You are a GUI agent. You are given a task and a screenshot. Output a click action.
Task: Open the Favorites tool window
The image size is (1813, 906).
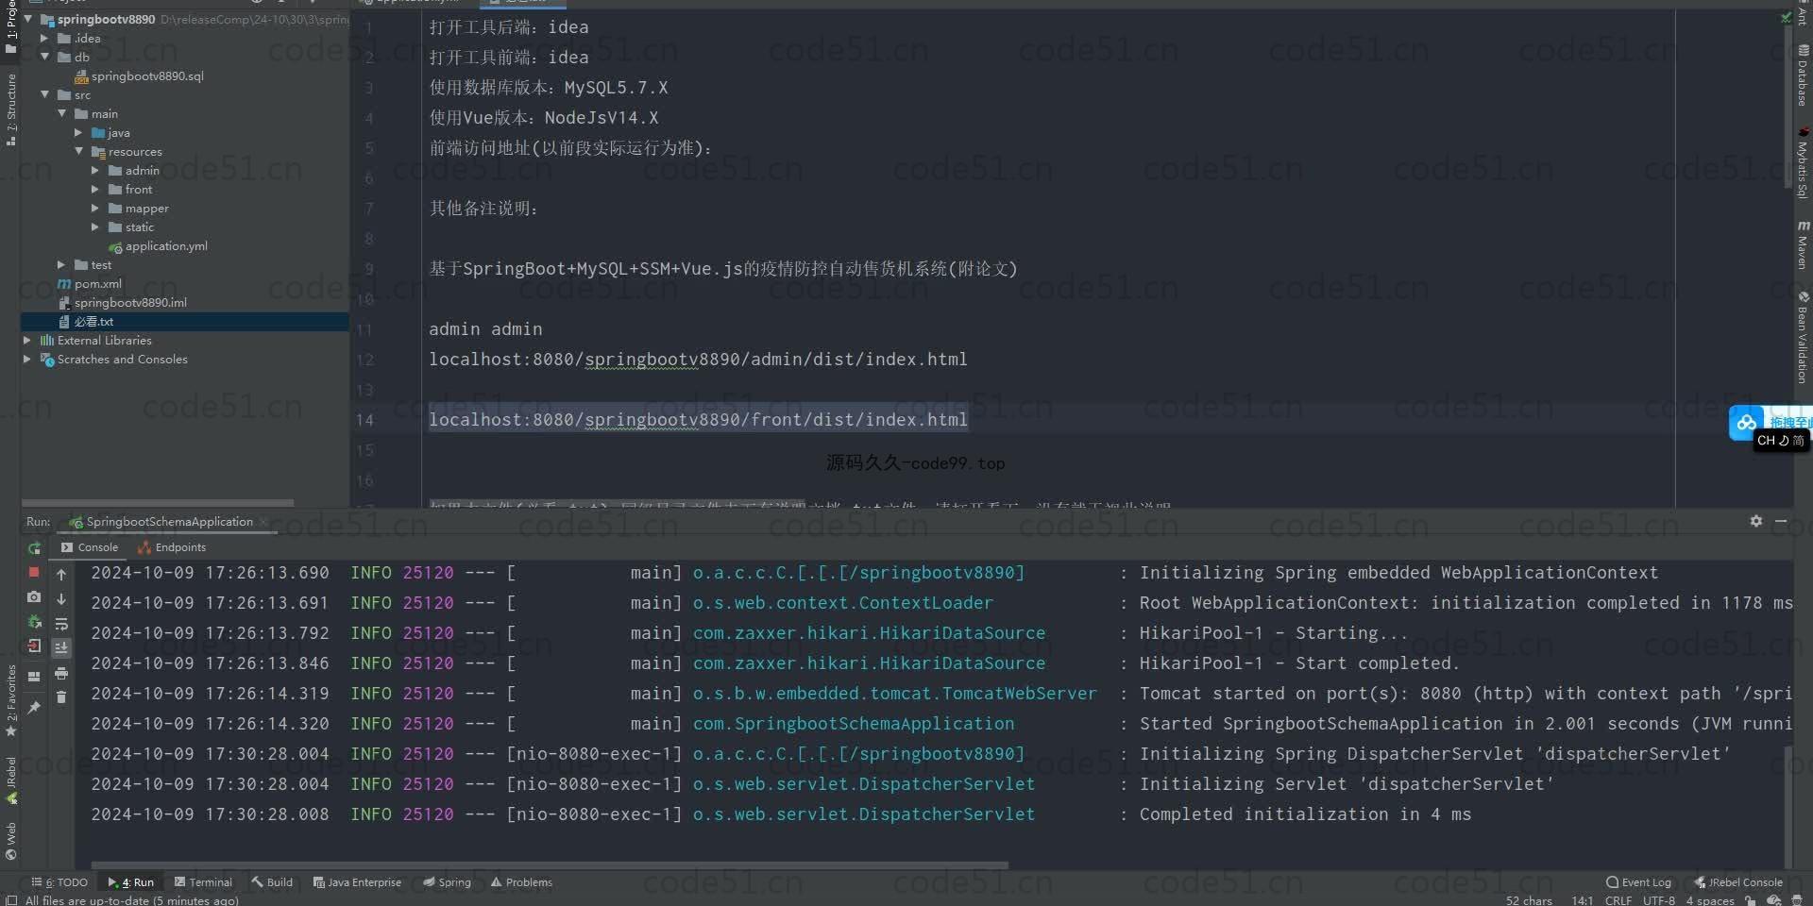tap(10, 700)
